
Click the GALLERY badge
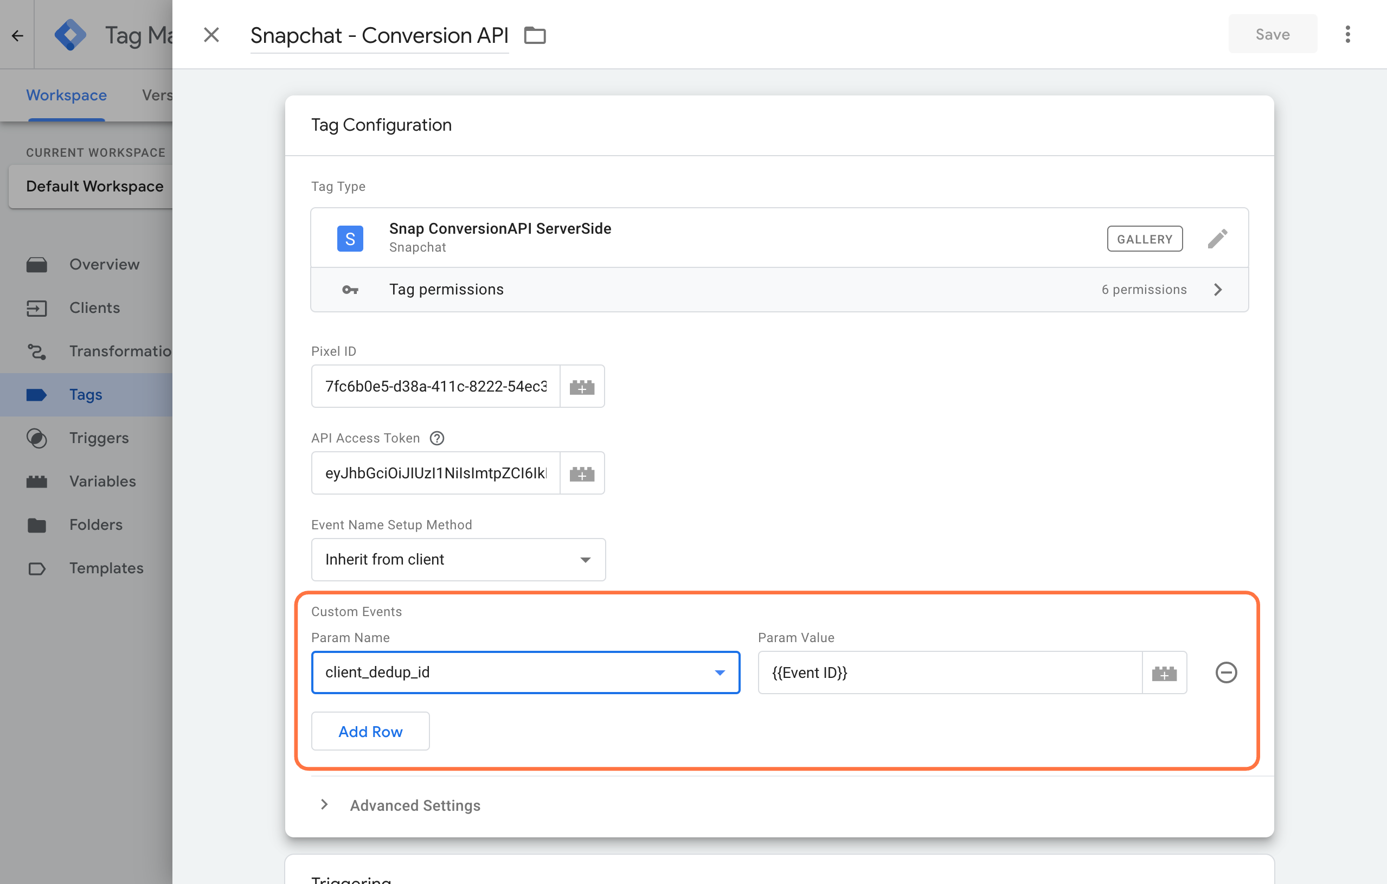click(1145, 239)
